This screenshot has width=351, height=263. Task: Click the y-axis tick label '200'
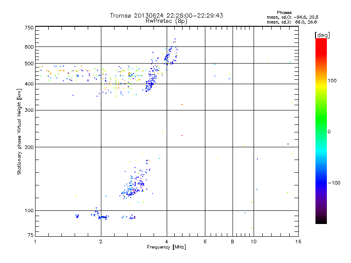29,147
